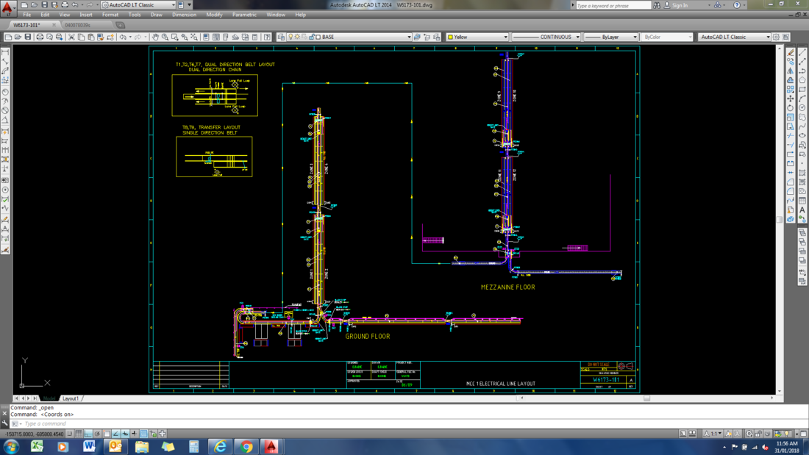The height and width of the screenshot is (455, 809).
Task: Click the Open folder icon in quick access toolbar
Action: (34, 5)
